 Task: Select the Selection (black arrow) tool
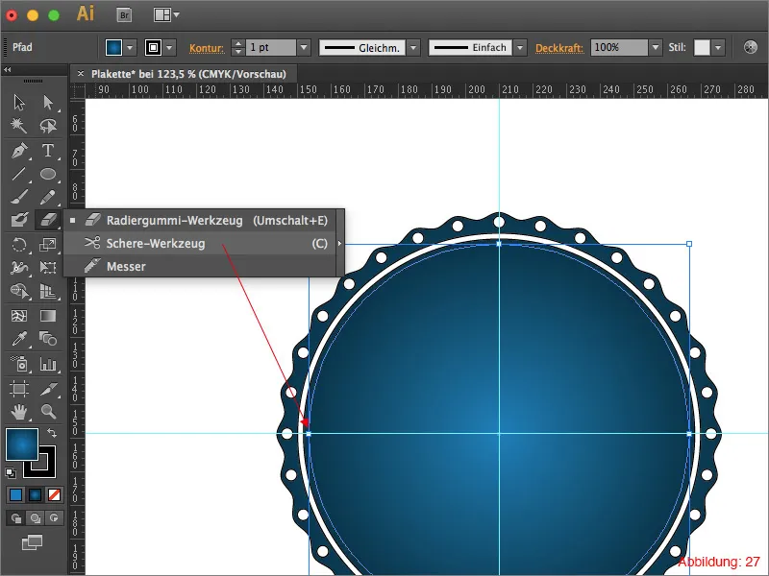19,103
